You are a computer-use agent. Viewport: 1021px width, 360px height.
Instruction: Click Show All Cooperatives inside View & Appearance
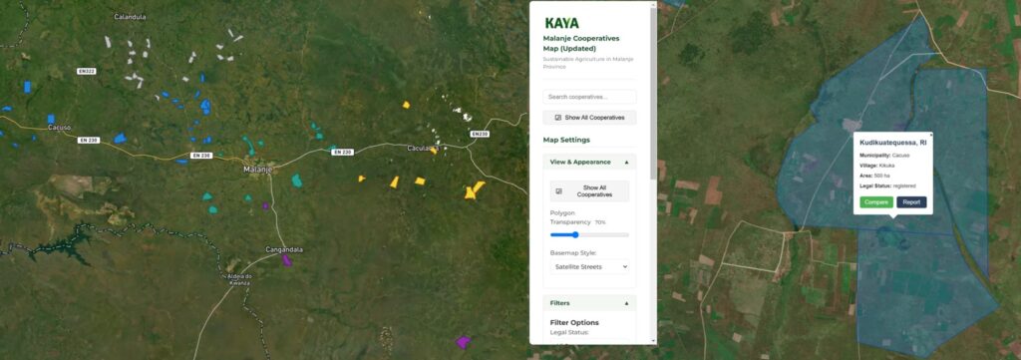[x=589, y=191]
